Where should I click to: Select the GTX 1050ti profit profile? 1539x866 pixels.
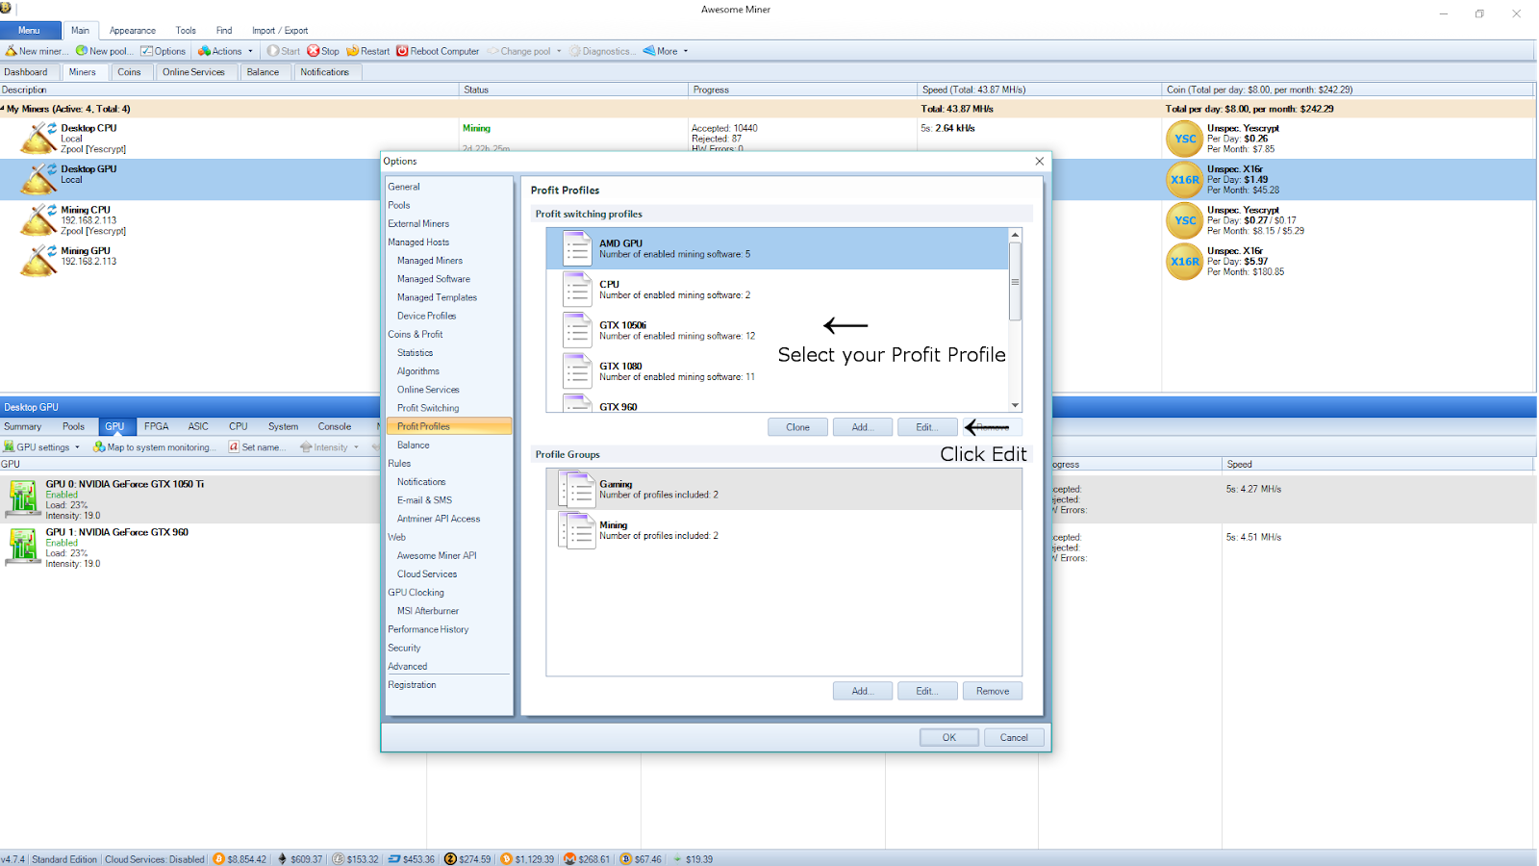coord(777,330)
